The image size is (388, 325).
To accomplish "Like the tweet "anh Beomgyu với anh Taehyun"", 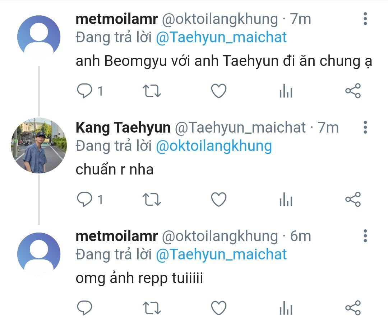I will [218, 91].
